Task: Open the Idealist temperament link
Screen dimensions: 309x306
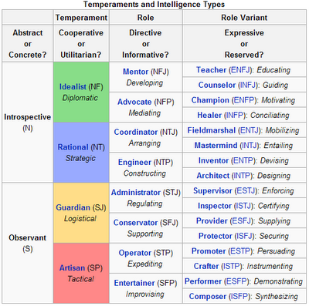Action: [73, 87]
